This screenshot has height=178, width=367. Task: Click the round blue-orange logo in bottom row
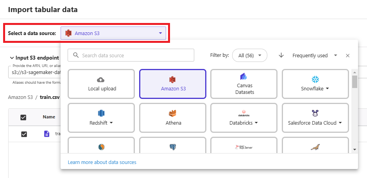pyautogui.click(x=101, y=147)
